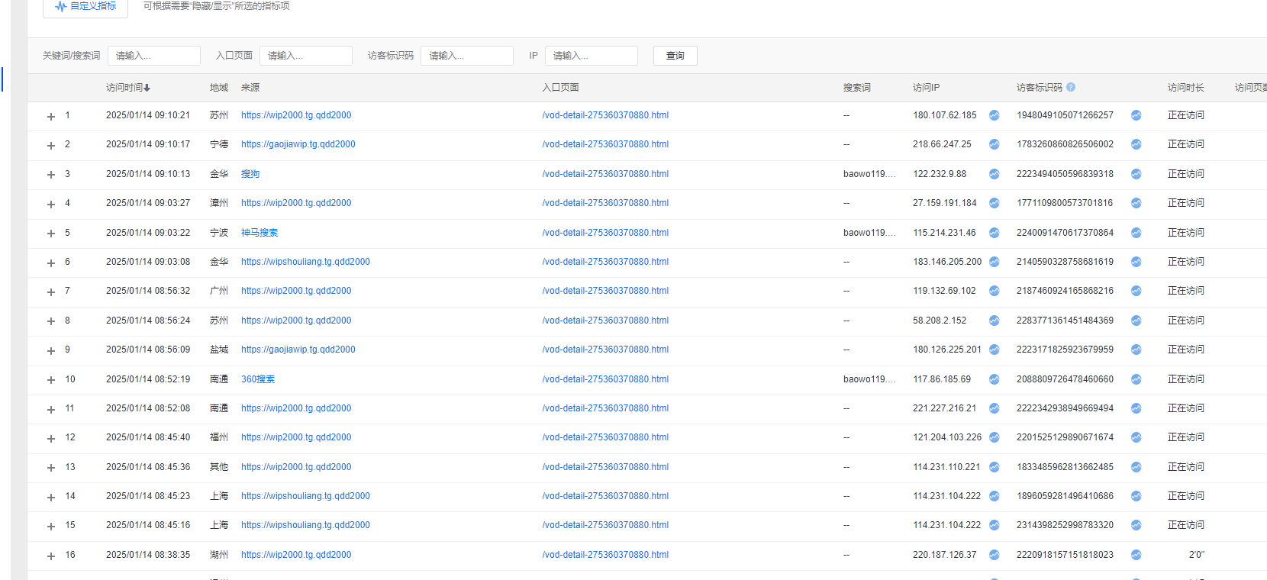Expand row 12 details with plus icon
Image resolution: width=1267 pixels, height=580 pixels.
click(x=51, y=438)
